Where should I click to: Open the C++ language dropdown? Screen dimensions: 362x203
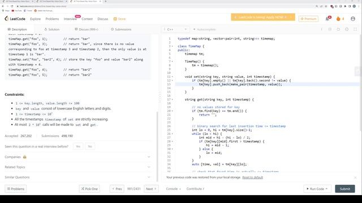175,29
